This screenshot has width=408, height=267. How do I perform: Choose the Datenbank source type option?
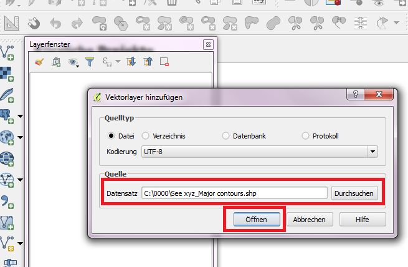tap(226, 135)
